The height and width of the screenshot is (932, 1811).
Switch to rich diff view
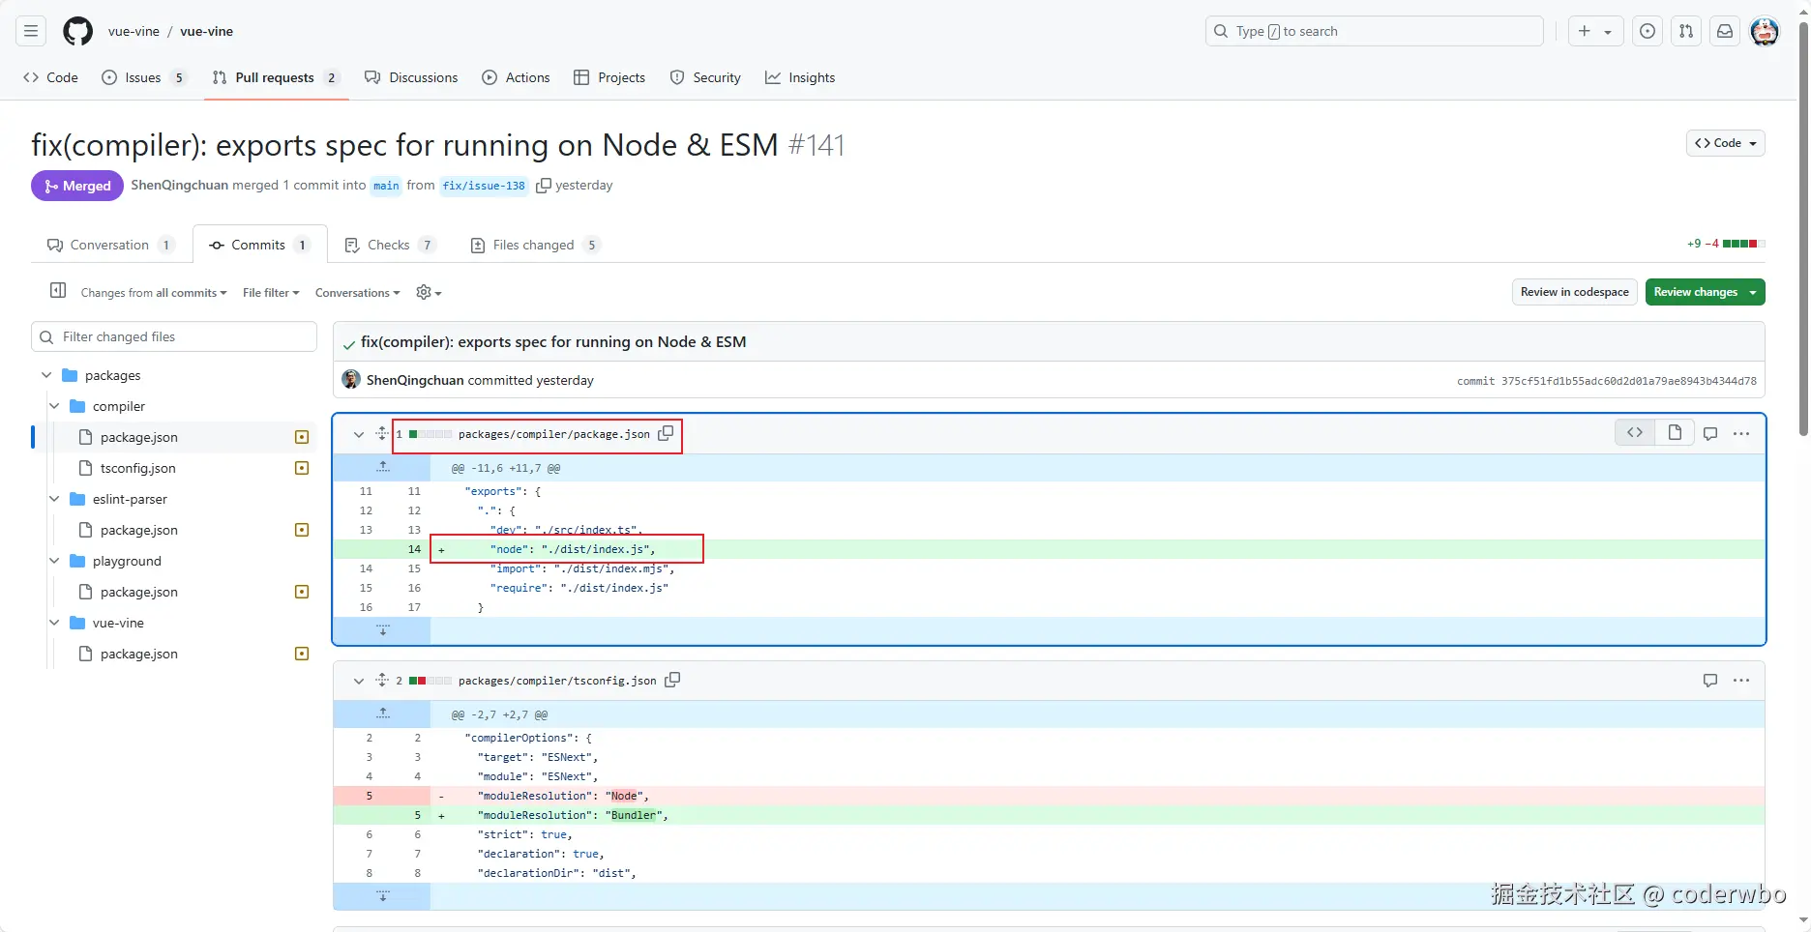click(x=1675, y=433)
